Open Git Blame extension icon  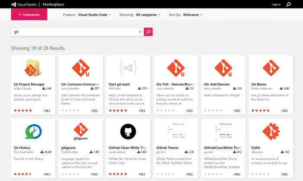[271, 68]
